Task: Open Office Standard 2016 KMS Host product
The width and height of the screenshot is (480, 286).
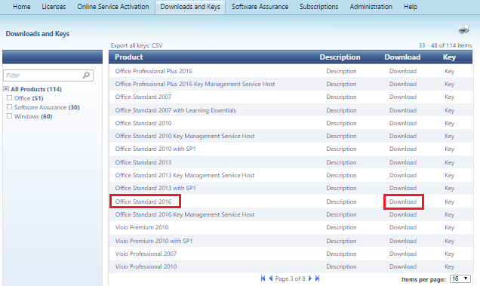Action: (x=185, y=214)
